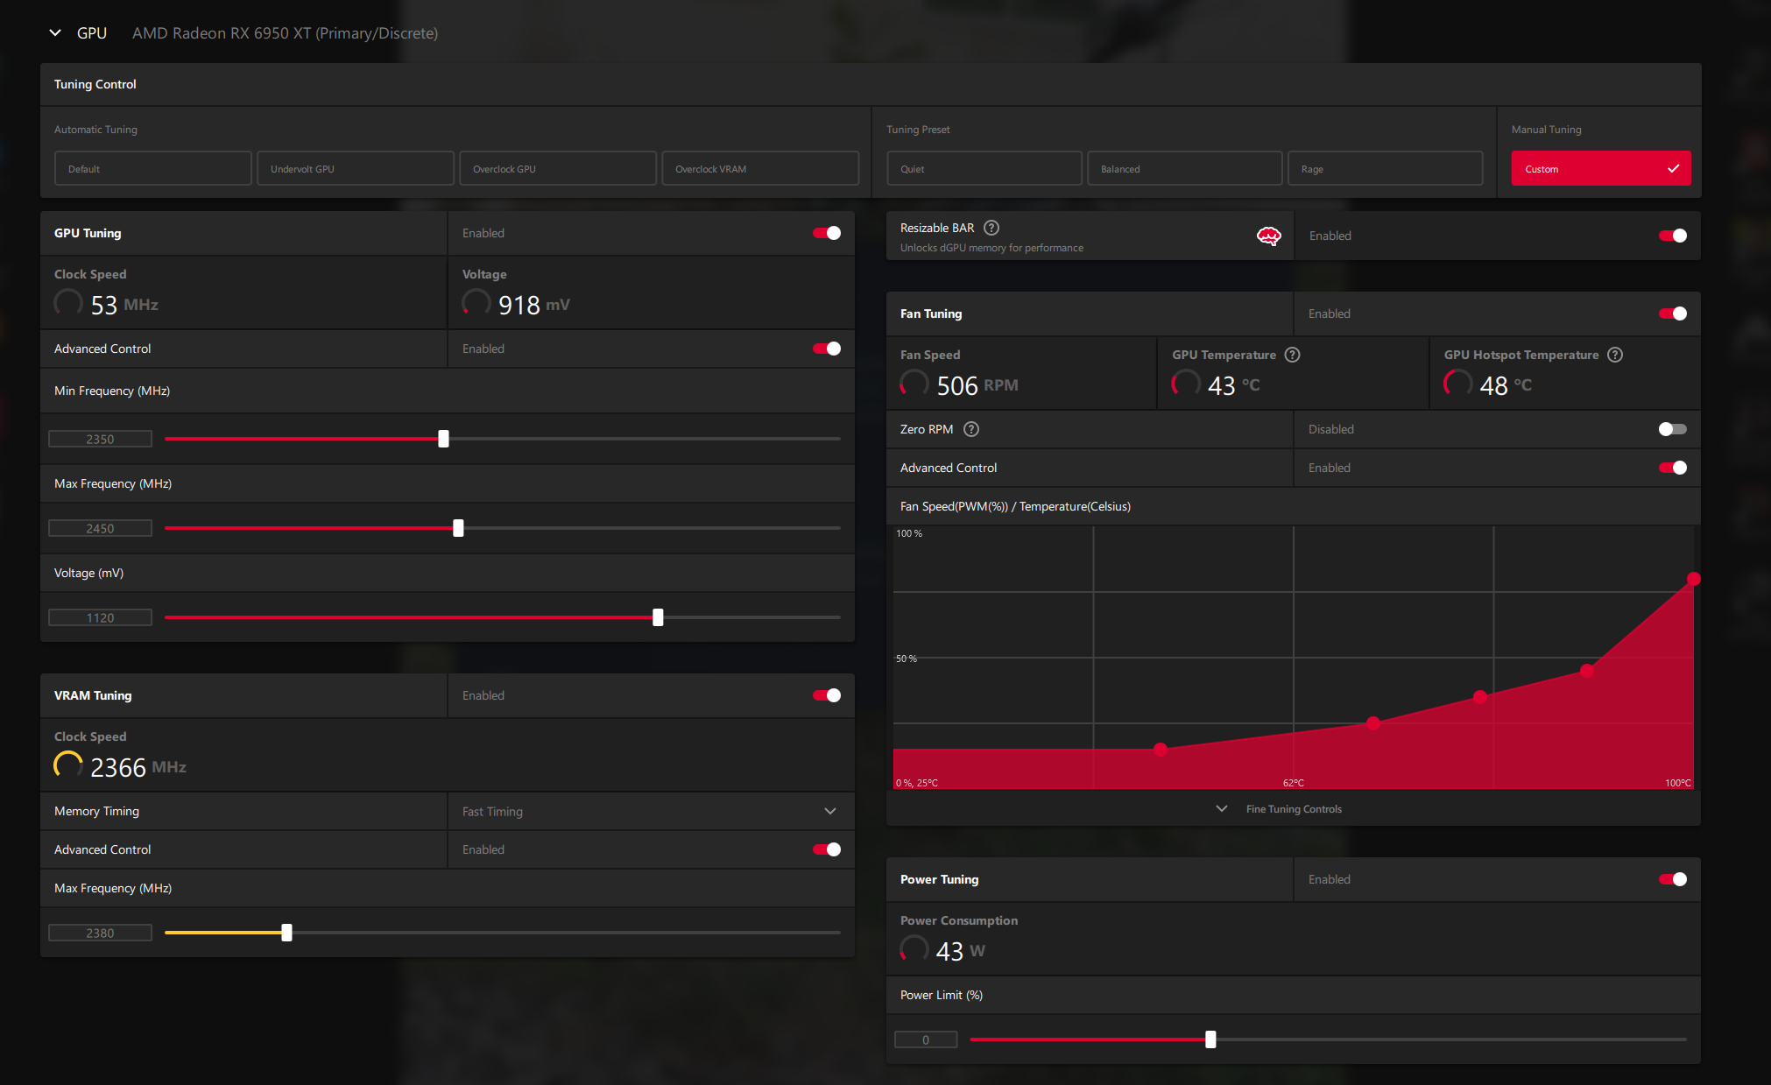Select Undervolt GPU automatic tuning

point(356,168)
